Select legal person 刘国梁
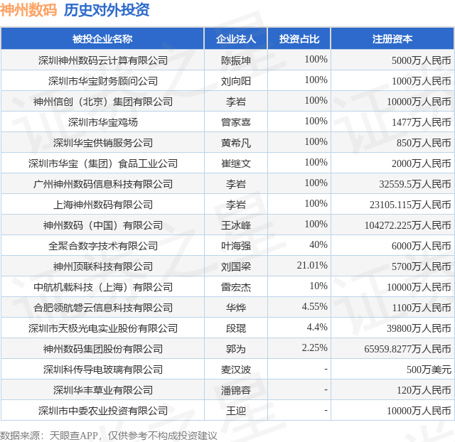455x442 pixels. 236,266
